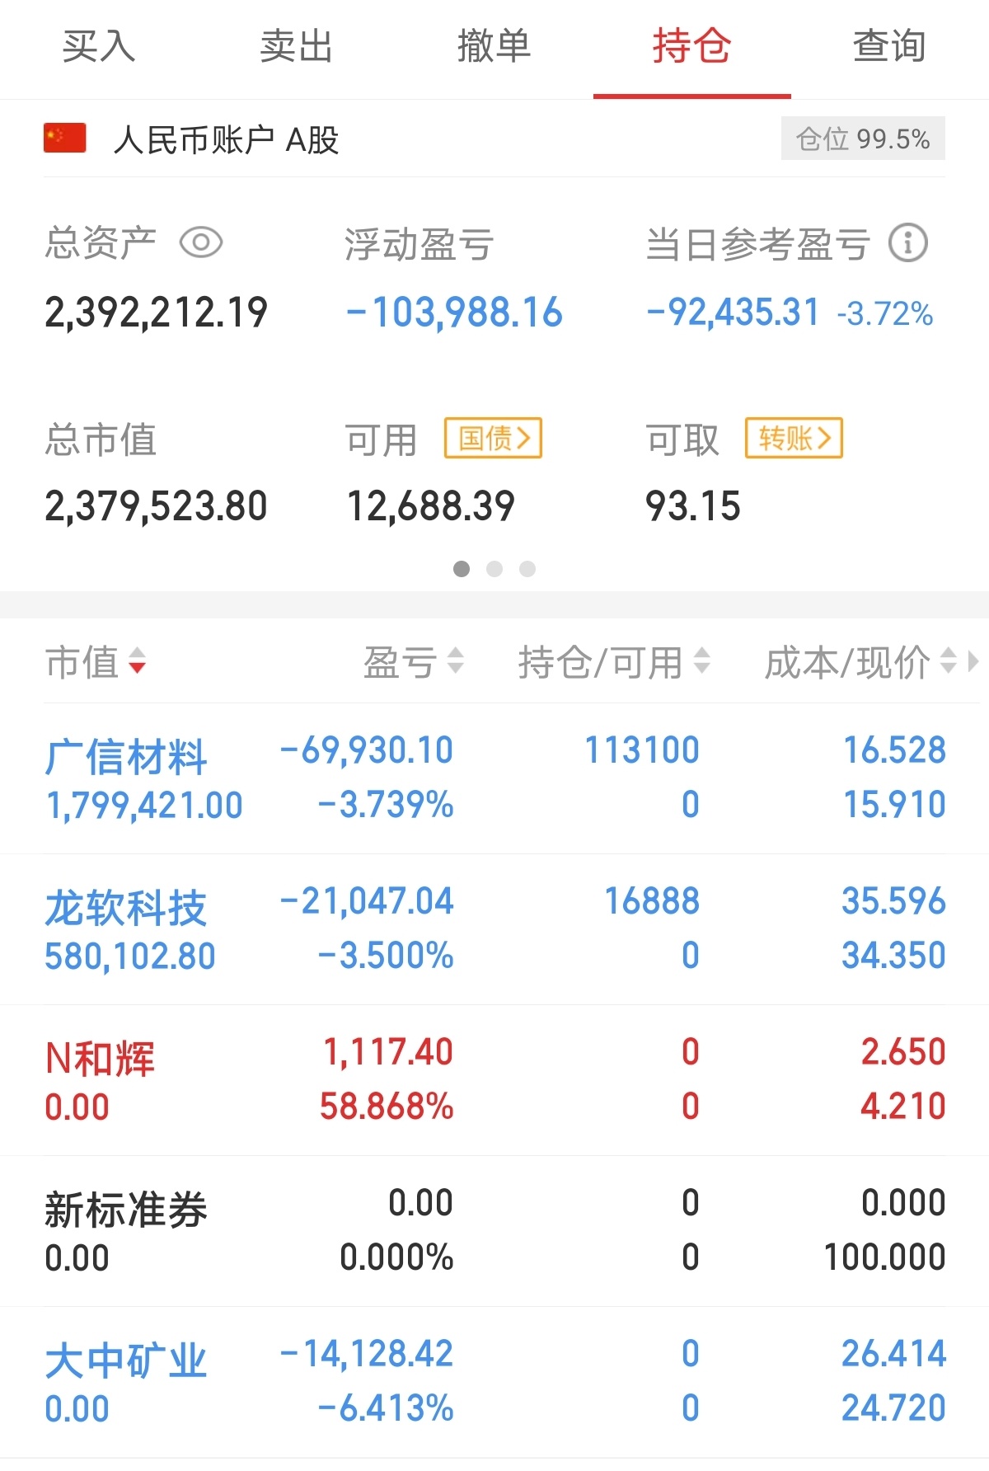Toggle total assets visibility eye icon
The height and width of the screenshot is (1471, 989).
coord(201,243)
